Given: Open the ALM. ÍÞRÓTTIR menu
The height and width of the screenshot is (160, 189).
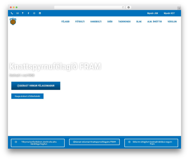Looking at the screenshot, I should (155, 22).
